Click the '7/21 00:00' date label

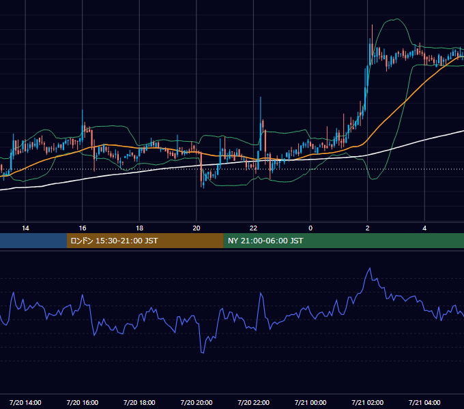pyautogui.click(x=310, y=402)
